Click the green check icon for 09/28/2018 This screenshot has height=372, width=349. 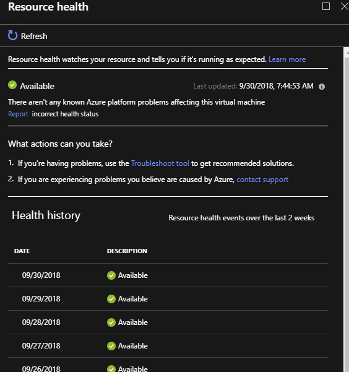111,322
